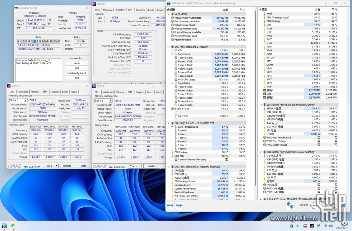Click the Mail button in TestMem5
The image size is (352, 231).
77,68
